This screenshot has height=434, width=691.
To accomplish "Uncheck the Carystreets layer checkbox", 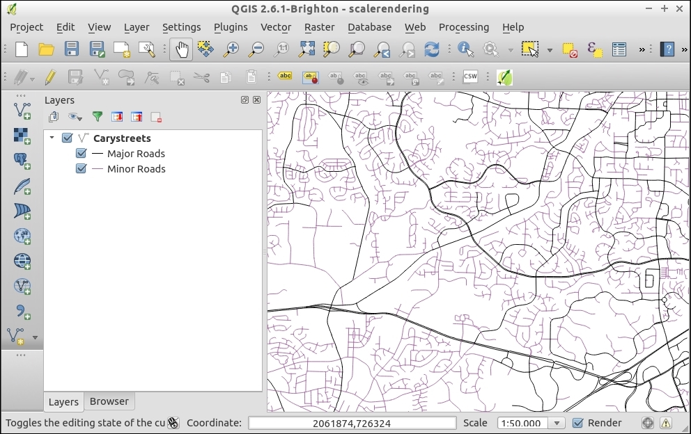I will [68, 138].
